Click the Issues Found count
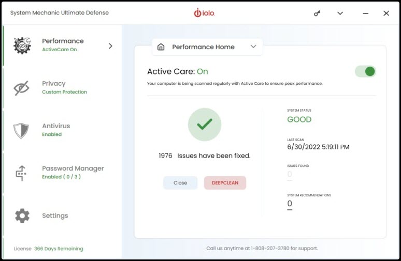The height and width of the screenshot is (261, 401). tap(290, 174)
